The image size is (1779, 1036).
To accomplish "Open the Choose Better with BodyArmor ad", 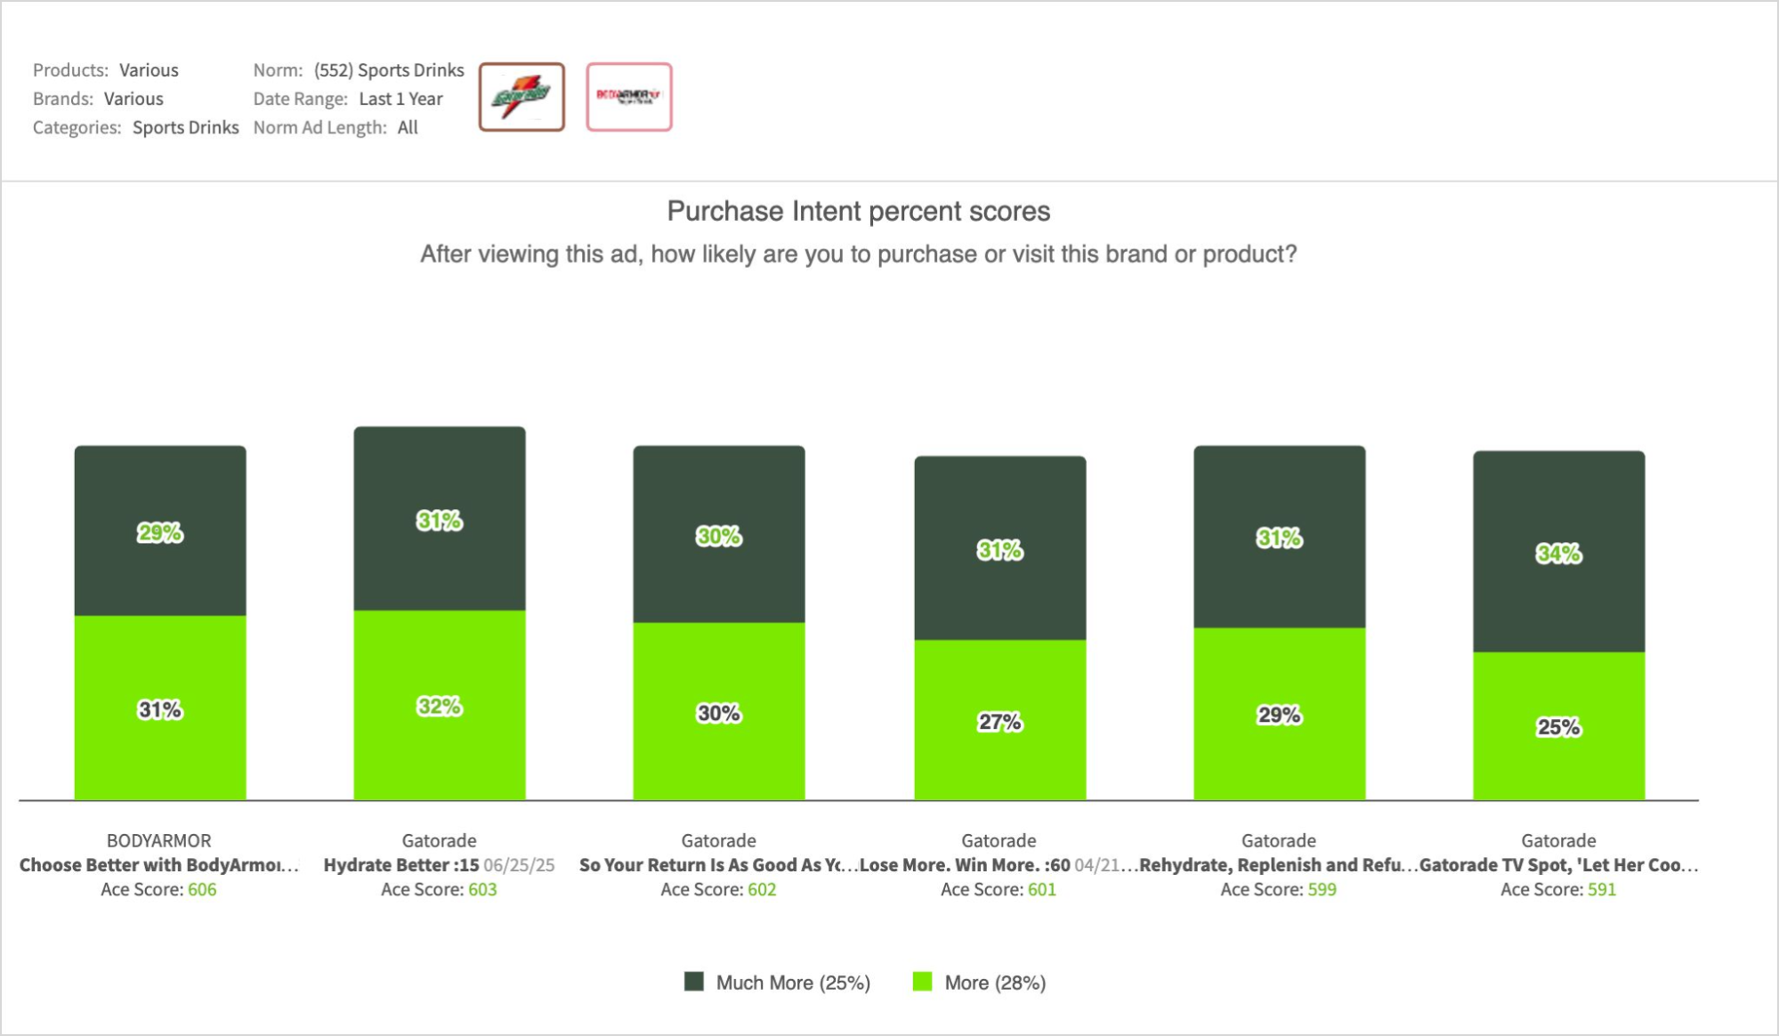I will pos(158,865).
